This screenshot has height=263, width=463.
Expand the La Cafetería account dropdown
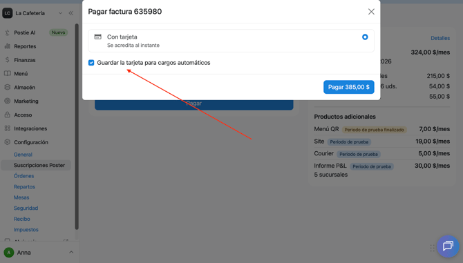click(x=60, y=13)
